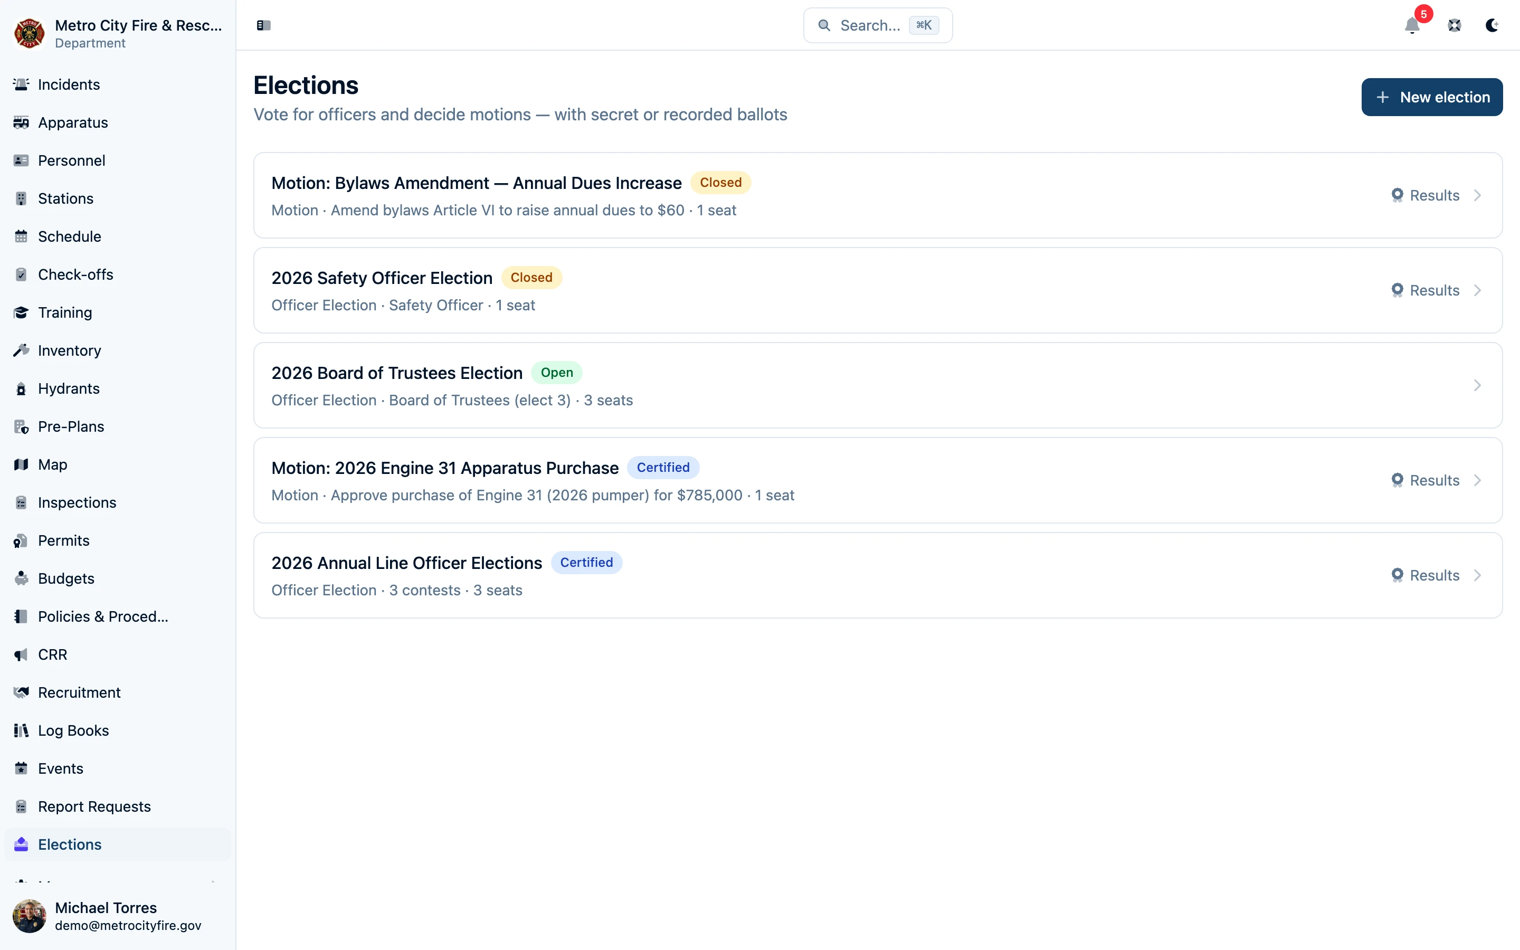Expand Bylaws Amendment motion row chevron
Screen dimensions: 1520x950
[1477, 195]
